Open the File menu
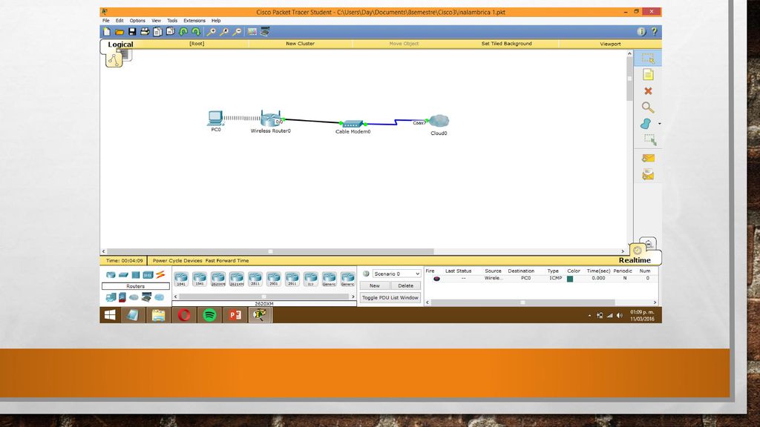 105,21
